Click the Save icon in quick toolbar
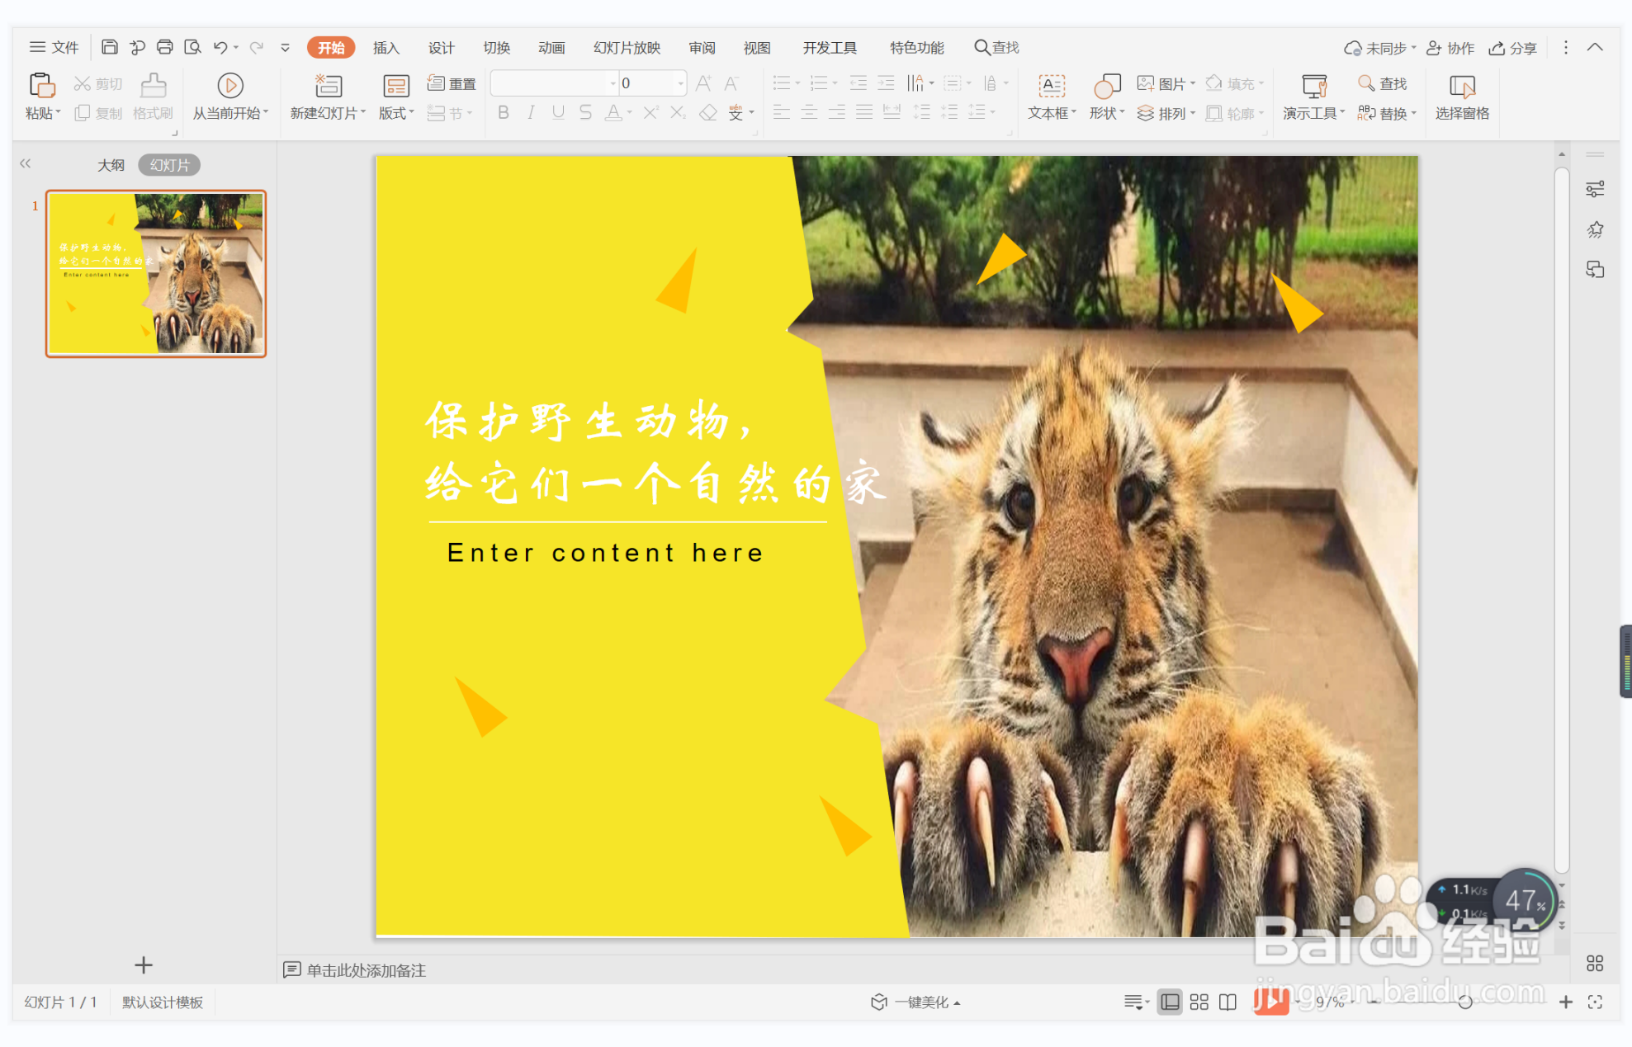Screen dimensions: 1632x1047 tap(109, 47)
